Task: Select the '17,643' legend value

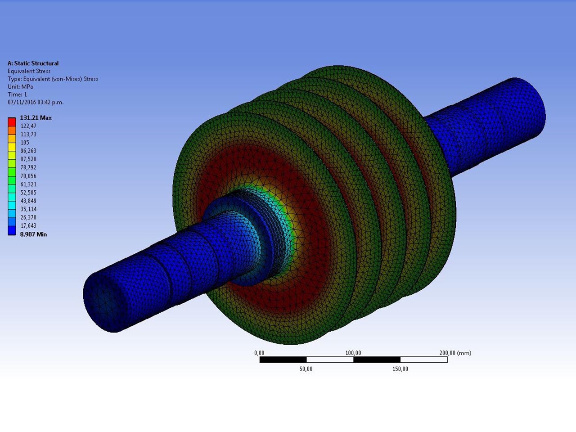Action: [x=28, y=226]
